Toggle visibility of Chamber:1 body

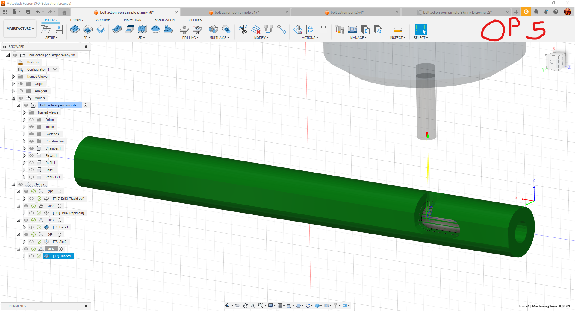[x=31, y=148]
